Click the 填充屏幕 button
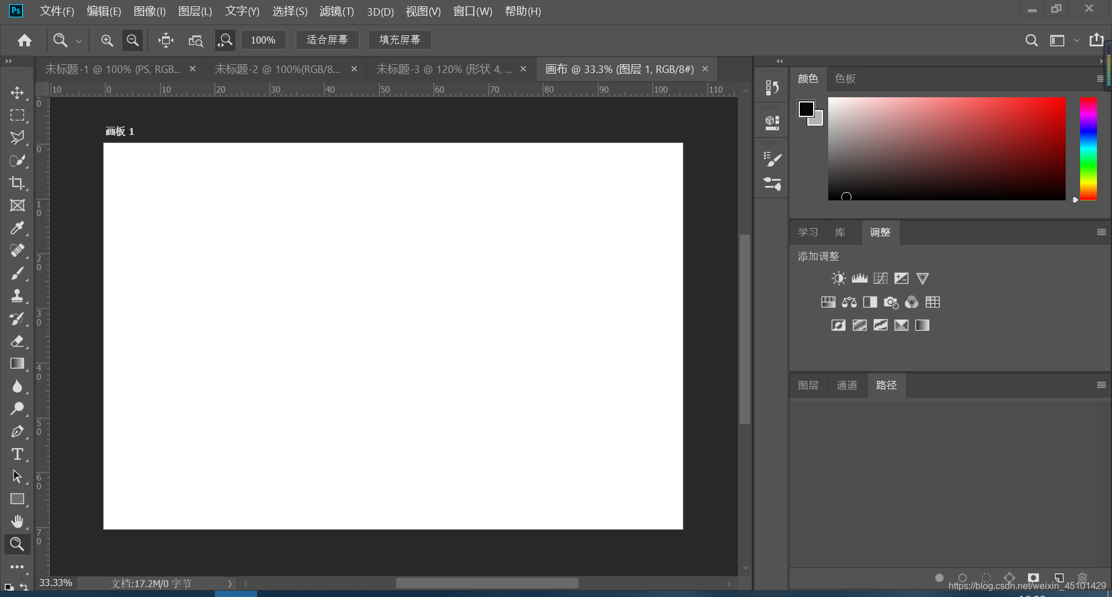The width and height of the screenshot is (1112, 597). tap(400, 40)
